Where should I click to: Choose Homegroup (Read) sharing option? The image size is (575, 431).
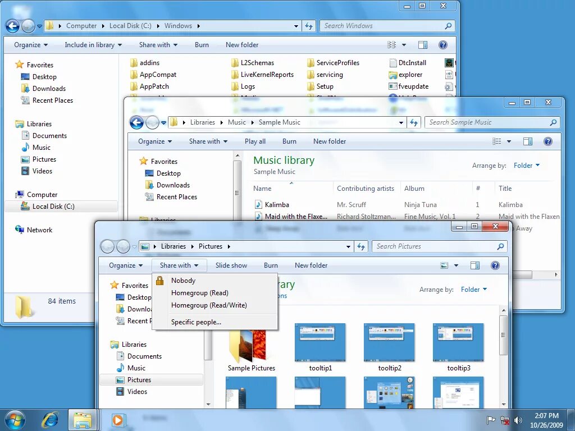(215, 293)
